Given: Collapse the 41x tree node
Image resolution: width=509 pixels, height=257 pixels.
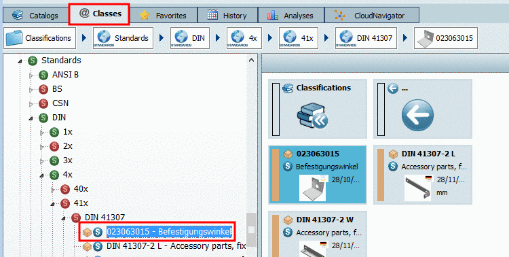Looking at the screenshot, I should tap(53, 204).
